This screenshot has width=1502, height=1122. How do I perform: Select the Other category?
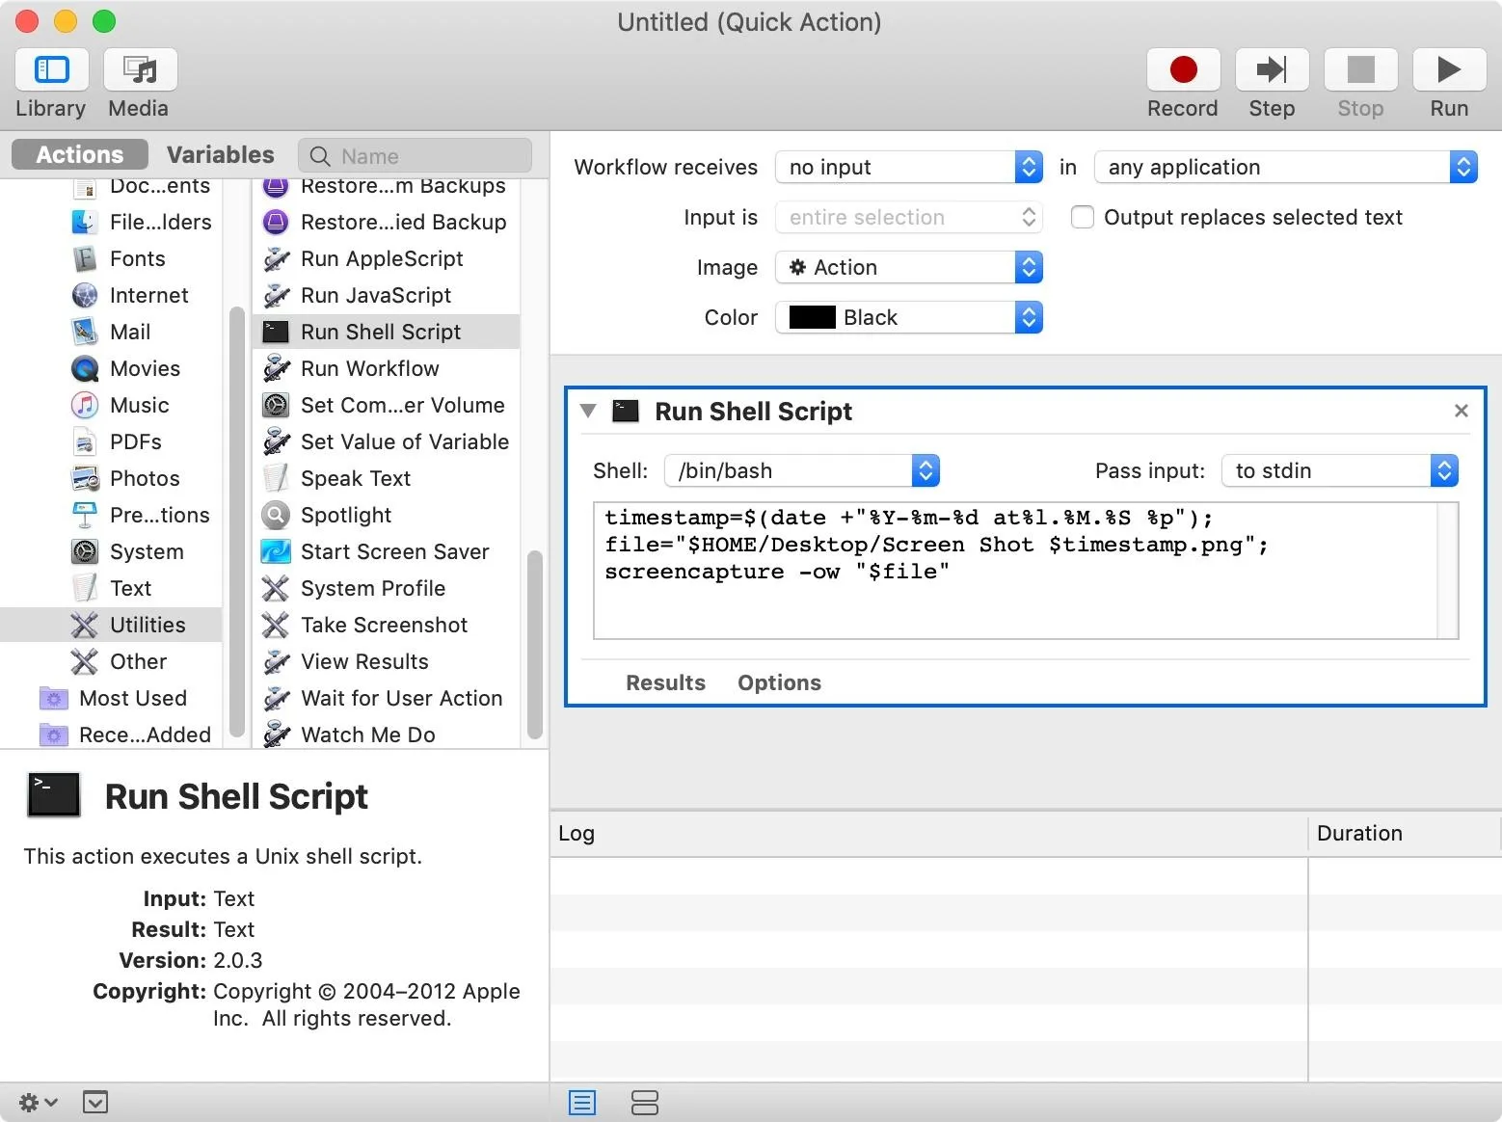pos(112,661)
